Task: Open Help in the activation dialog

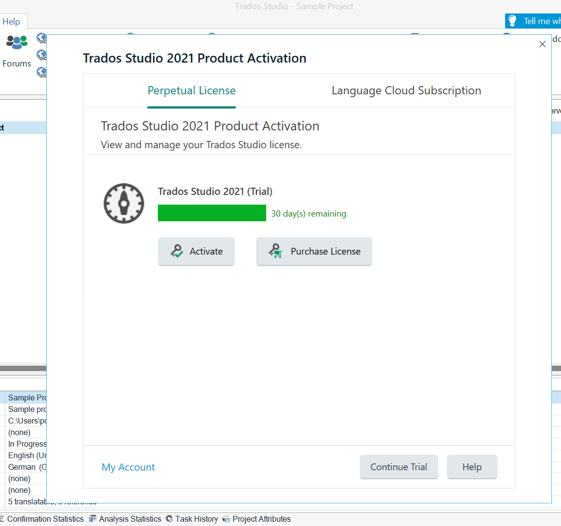Action: [472, 467]
